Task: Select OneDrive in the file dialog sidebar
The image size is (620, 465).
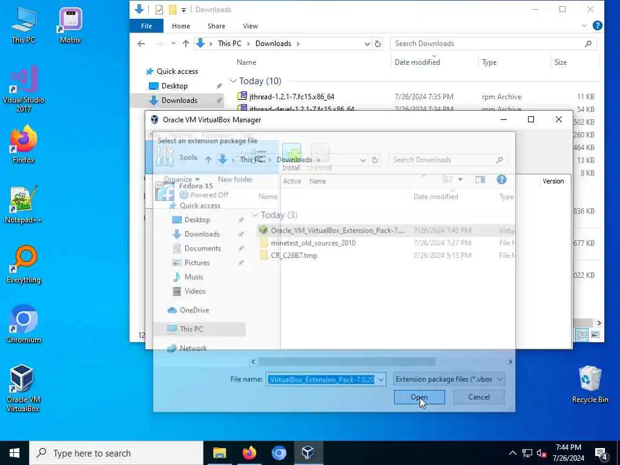Action: click(194, 310)
